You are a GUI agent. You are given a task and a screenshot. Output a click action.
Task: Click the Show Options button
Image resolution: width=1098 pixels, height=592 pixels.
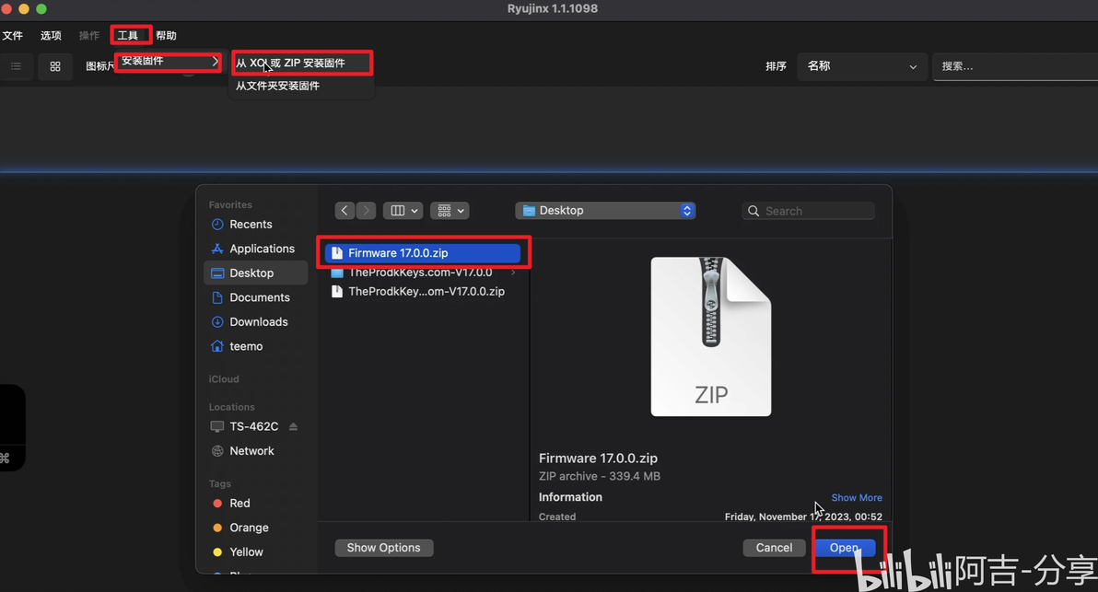tap(384, 548)
